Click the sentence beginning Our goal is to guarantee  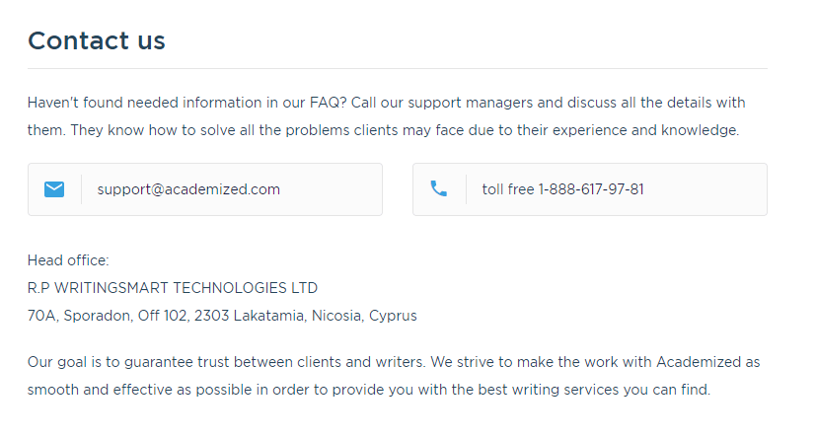227,362
